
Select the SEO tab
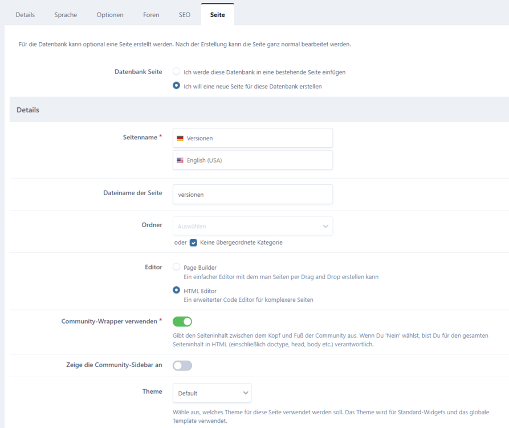185,15
